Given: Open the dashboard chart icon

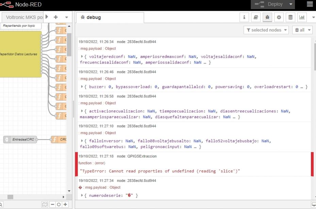Looking at the screenshot, I should (302, 17).
